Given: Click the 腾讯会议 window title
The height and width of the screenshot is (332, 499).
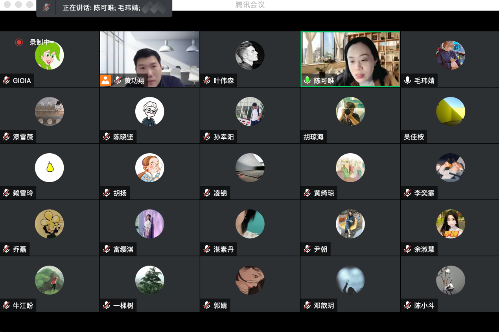Looking at the screenshot, I should pos(250,5).
